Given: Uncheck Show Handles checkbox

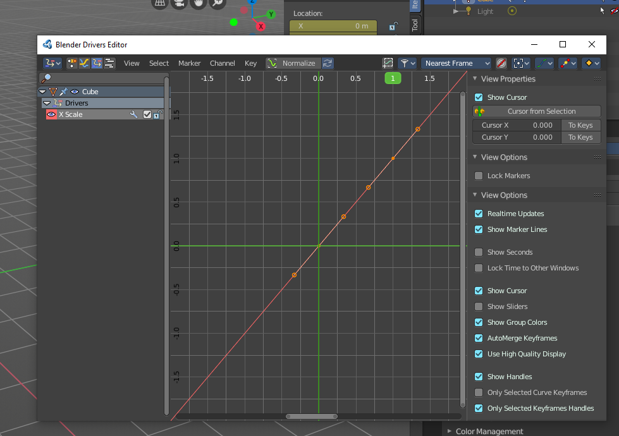Looking at the screenshot, I should click(x=479, y=377).
